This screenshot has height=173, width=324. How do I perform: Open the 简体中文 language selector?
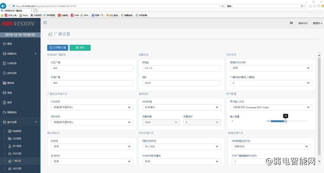(x=303, y=23)
